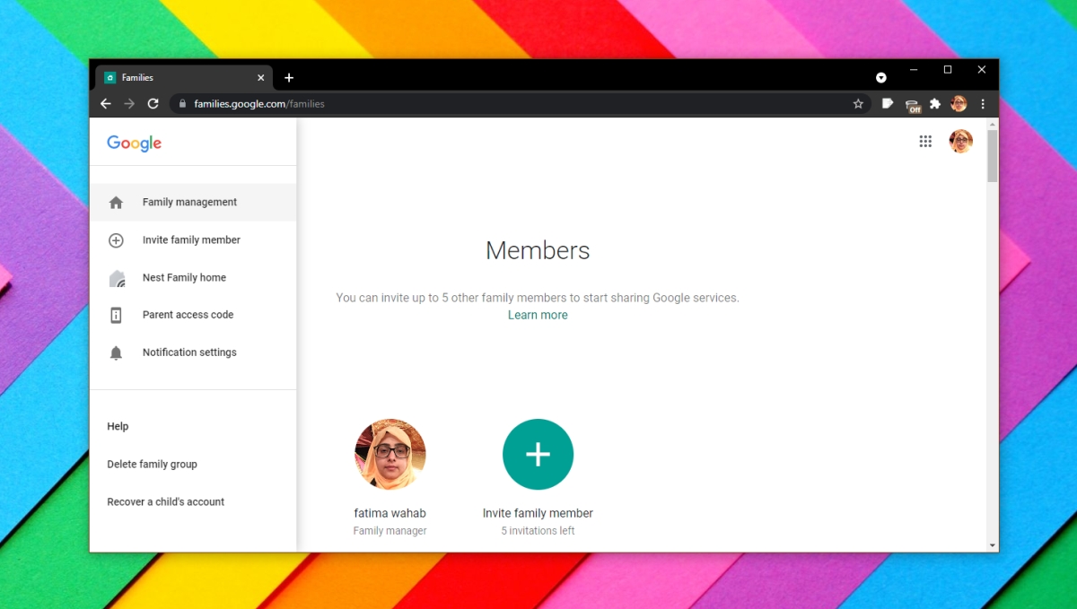Click Delete family group
This screenshot has width=1077, height=609.
point(152,465)
